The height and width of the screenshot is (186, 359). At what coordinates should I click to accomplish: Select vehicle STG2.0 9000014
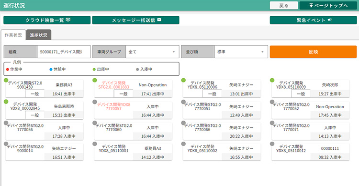(25, 149)
